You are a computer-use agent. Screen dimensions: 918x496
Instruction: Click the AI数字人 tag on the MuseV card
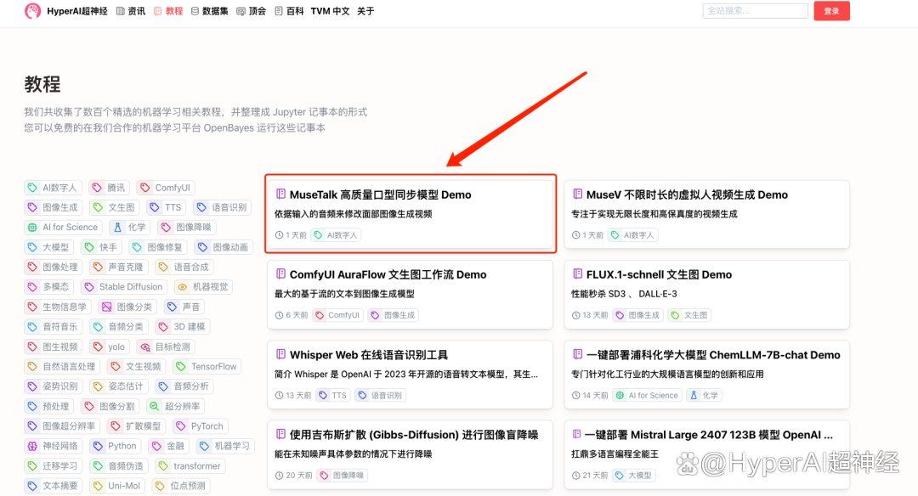pyautogui.click(x=632, y=235)
